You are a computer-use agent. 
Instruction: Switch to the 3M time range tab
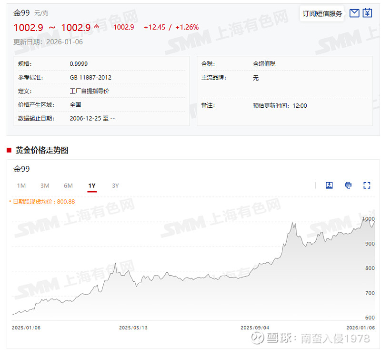pos(45,185)
